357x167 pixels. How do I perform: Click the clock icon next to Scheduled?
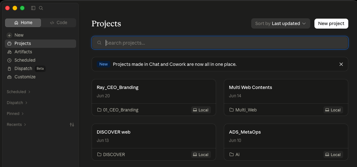point(9,60)
